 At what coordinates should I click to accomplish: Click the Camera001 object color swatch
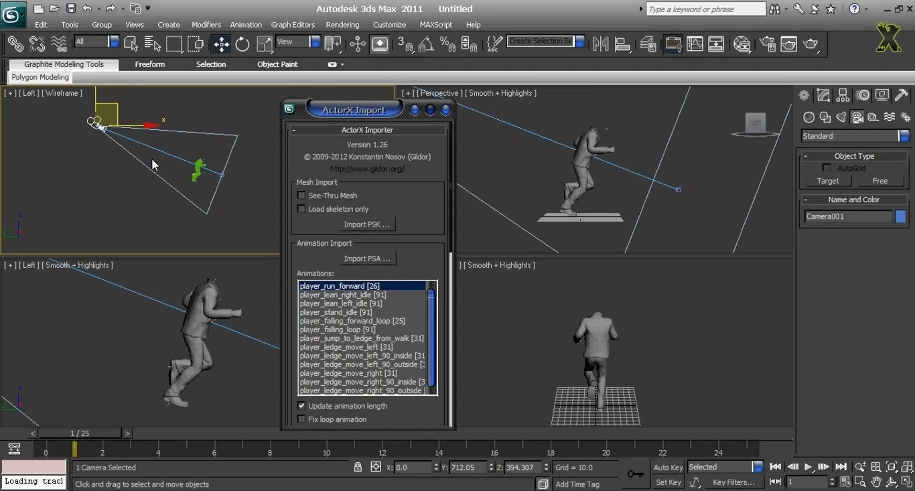click(900, 216)
